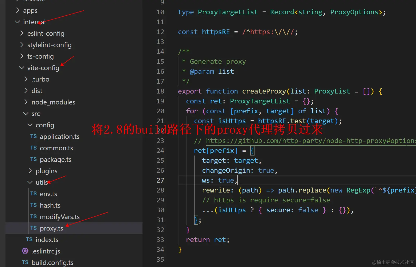This screenshot has width=416, height=267.
Task: Click 'ws: true' on line 27
Action: click(218, 180)
